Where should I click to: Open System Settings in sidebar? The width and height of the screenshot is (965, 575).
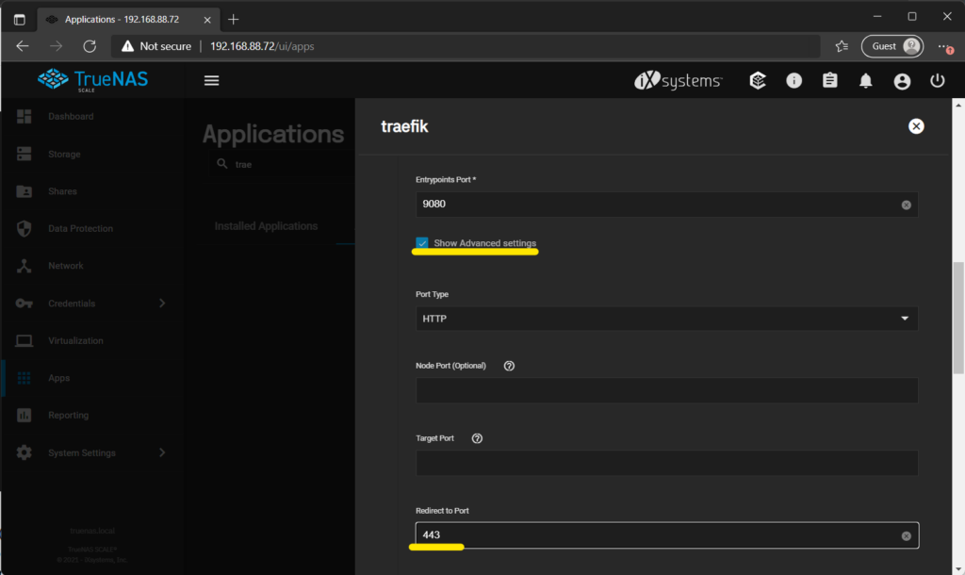(82, 453)
